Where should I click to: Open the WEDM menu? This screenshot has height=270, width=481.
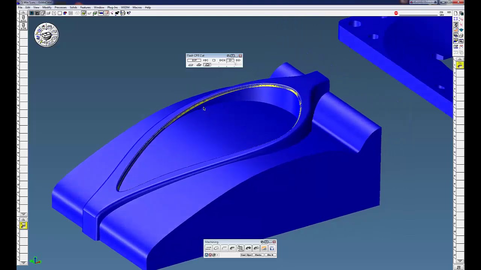pyautogui.click(x=125, y=7)
